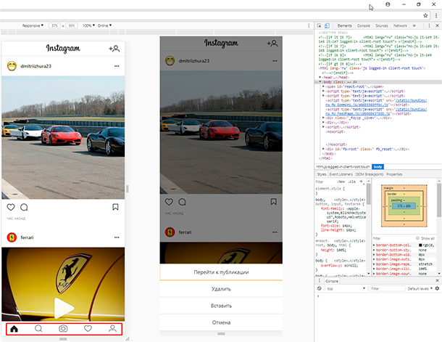442x342 pixels.
Task: Toggle the :hov element state panel
Action: 341,182
